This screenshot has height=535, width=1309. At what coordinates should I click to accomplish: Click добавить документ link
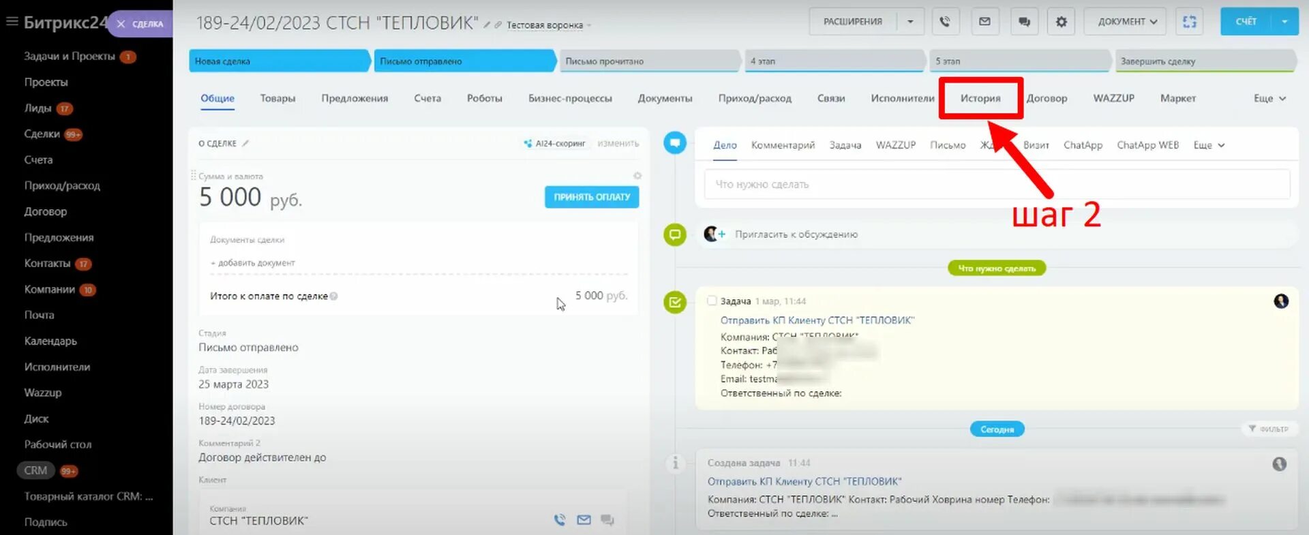click(x=253, y=263)
